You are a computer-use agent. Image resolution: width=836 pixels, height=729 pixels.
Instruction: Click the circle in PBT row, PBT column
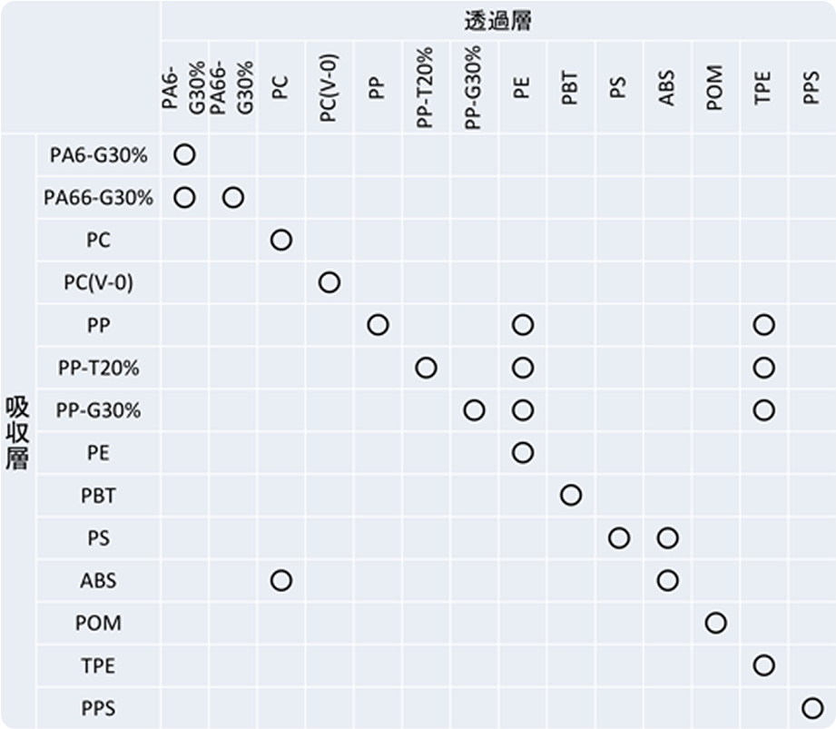(570, 496)
